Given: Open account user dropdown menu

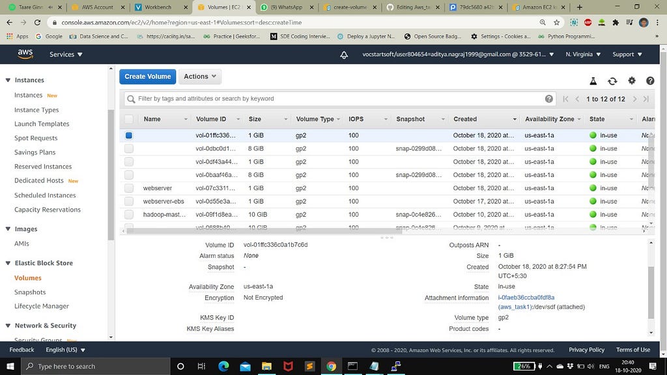Looking at the screenshot, I should pos(458,55).
